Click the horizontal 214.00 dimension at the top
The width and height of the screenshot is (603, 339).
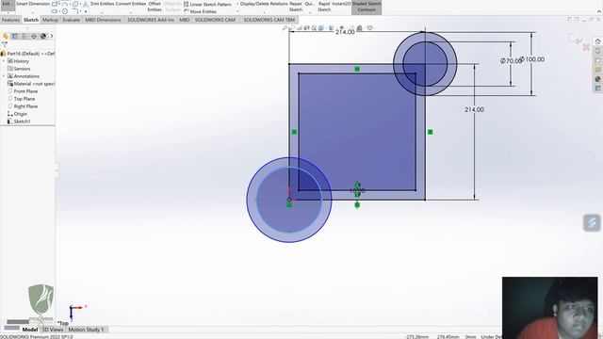coord(345,32)
